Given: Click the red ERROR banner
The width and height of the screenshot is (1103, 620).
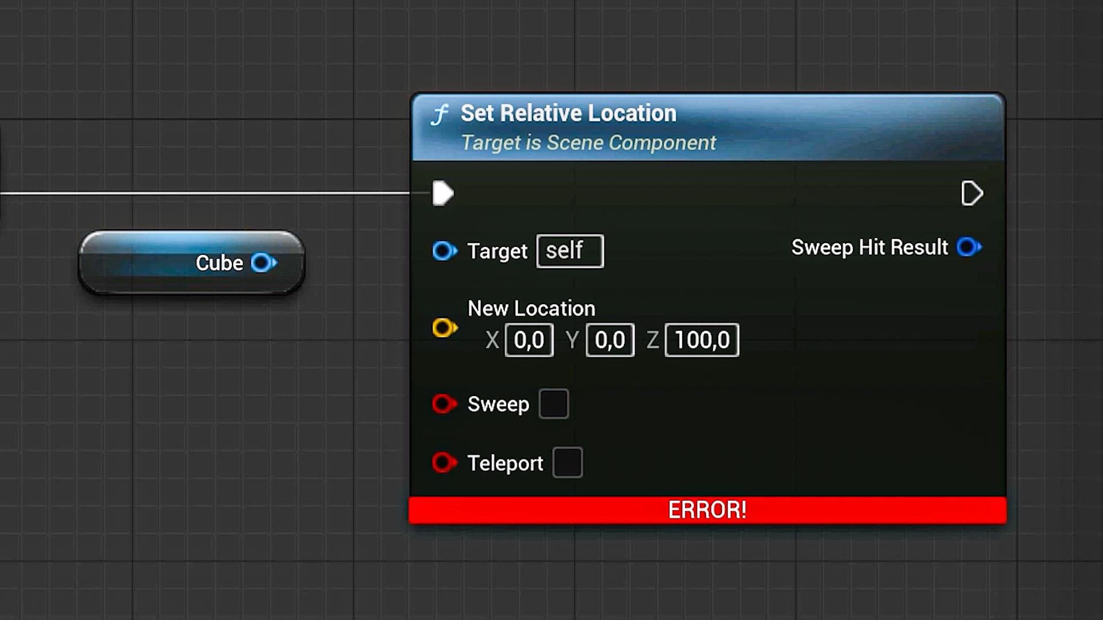Looking at the screenshot, I should tap(707, 510).
